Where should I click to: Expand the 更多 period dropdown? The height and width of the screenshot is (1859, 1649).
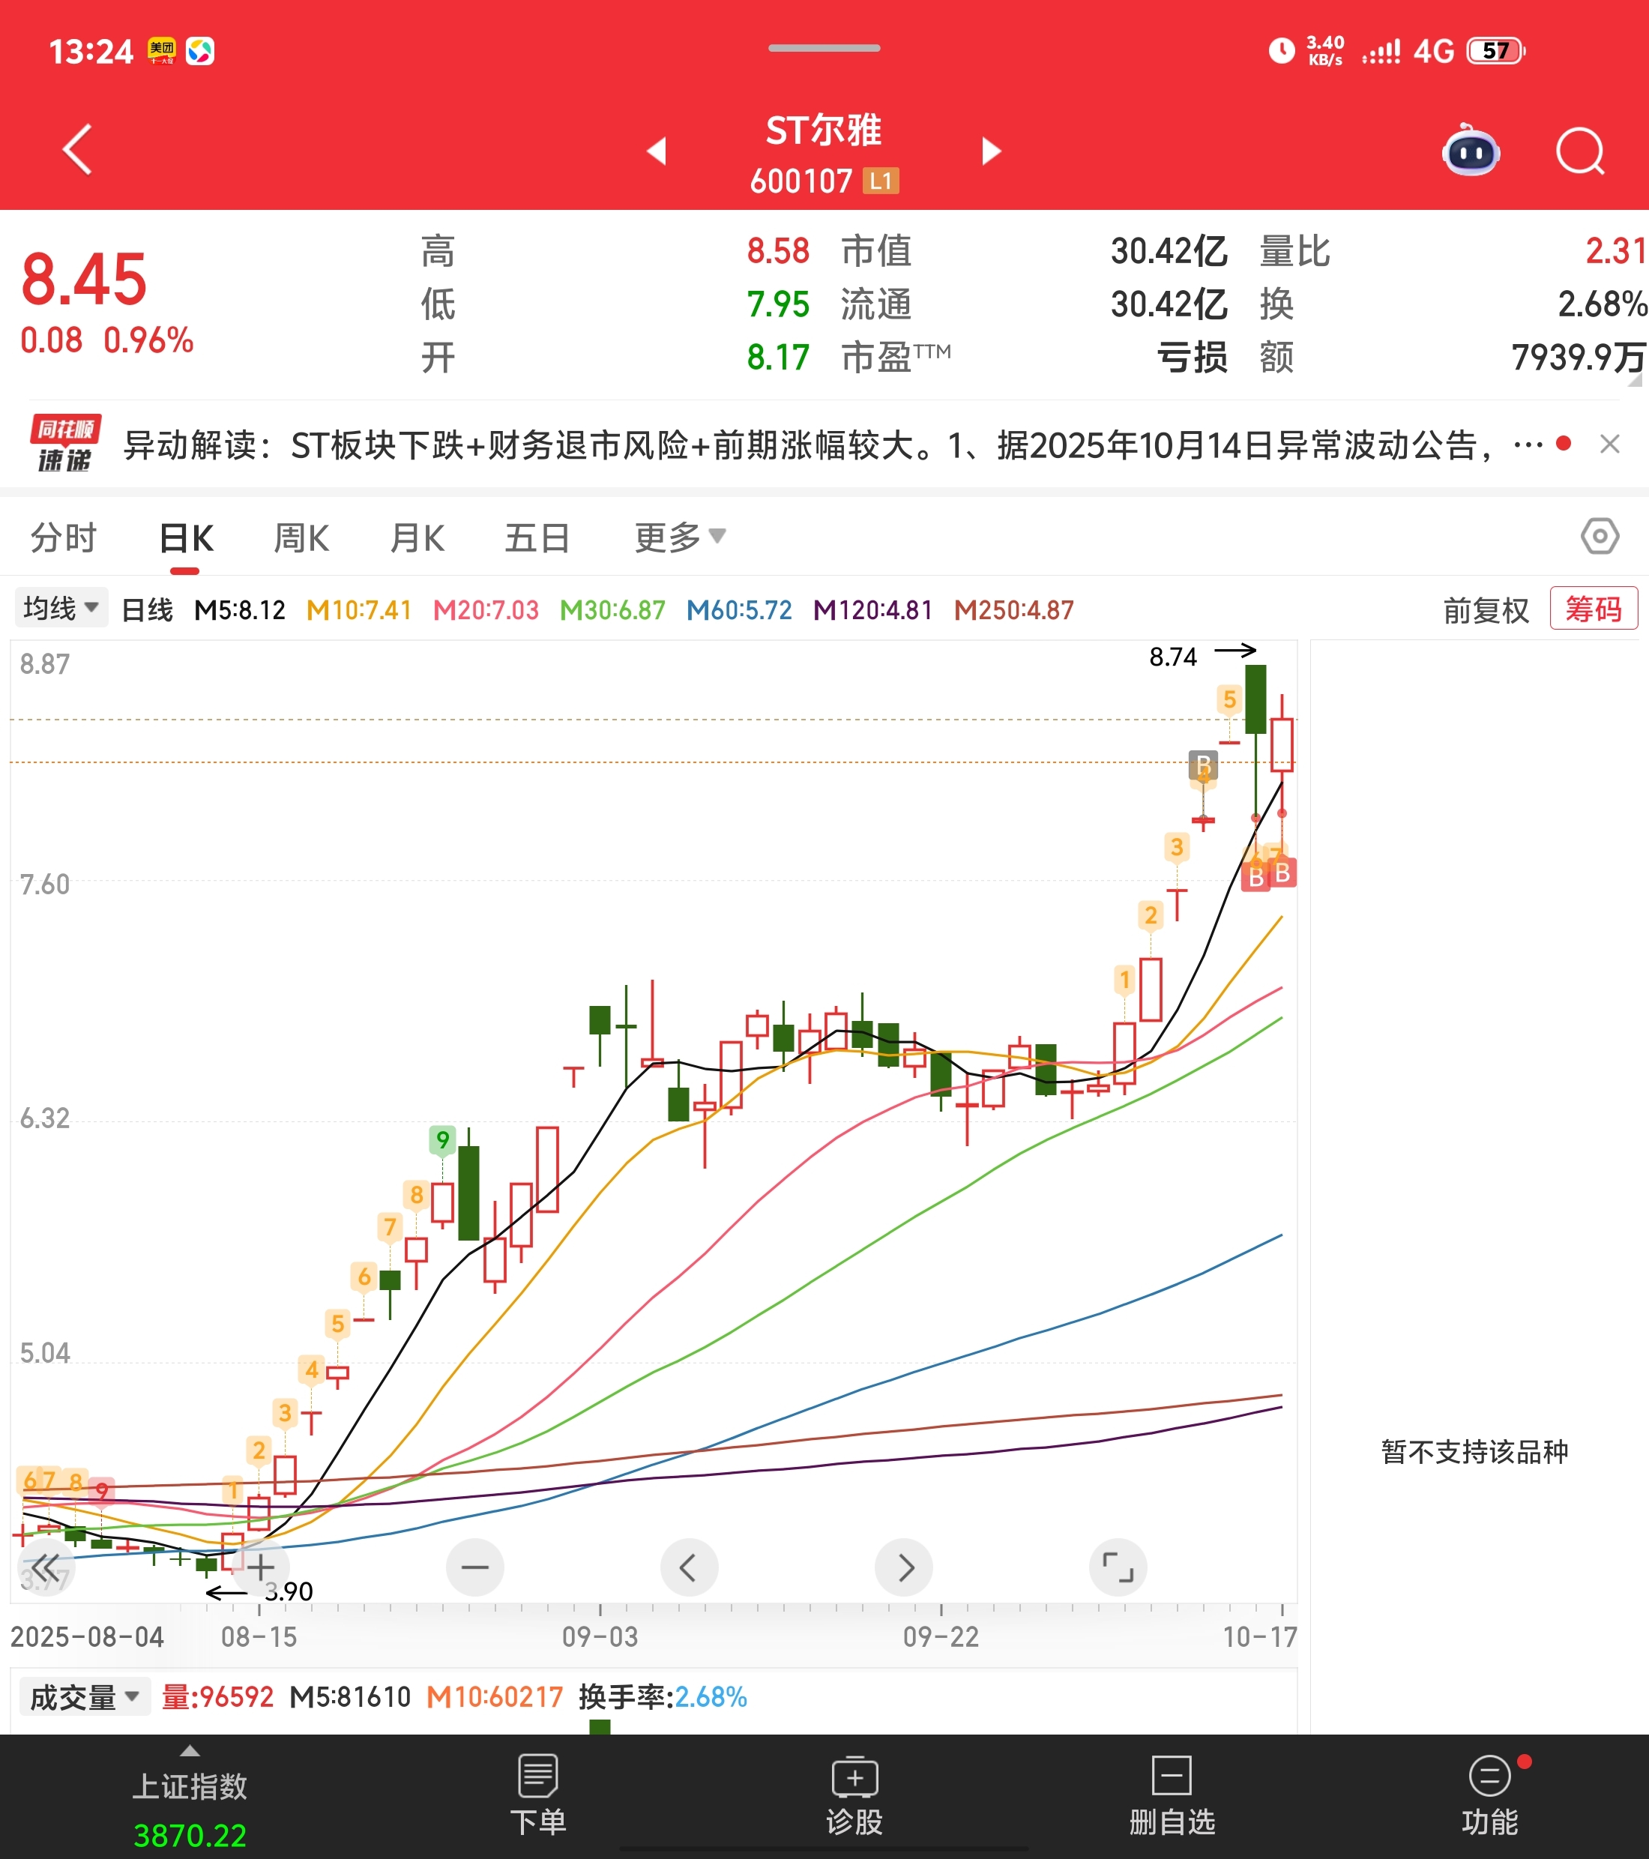point(679,537)
